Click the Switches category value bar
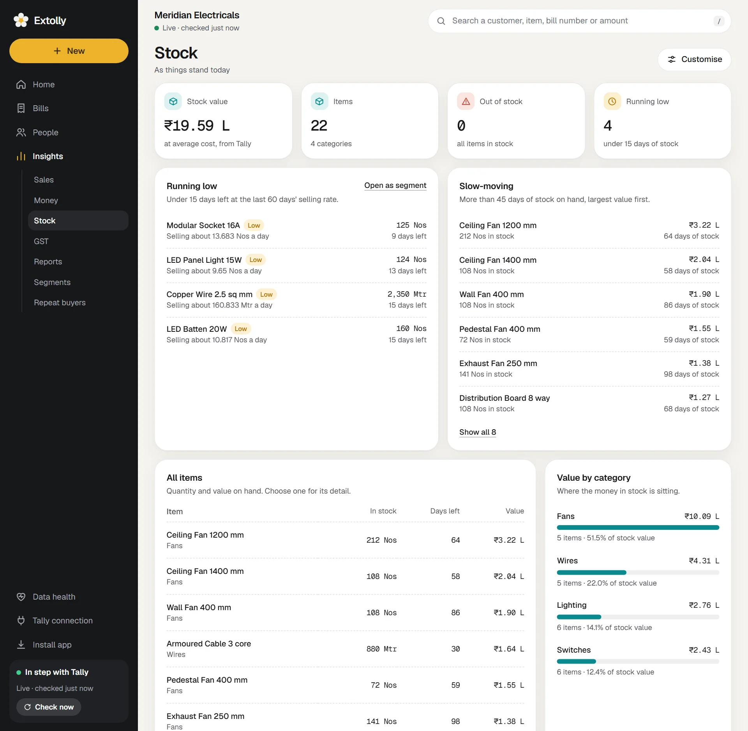748x731 pixels. point(638,662)
